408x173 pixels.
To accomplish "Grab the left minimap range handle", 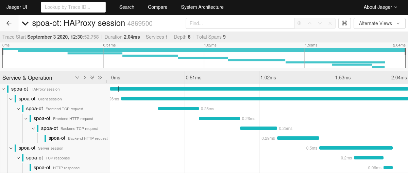I will tap(3, 52).
